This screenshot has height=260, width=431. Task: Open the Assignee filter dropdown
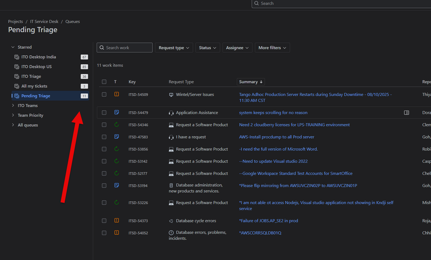[237, 48]
